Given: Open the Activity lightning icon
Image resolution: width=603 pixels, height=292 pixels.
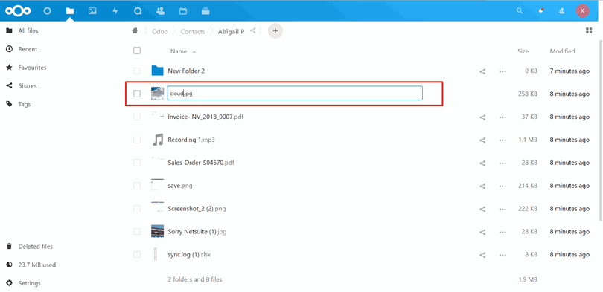Looking at the screenshot, I should (x=115, y=11).
